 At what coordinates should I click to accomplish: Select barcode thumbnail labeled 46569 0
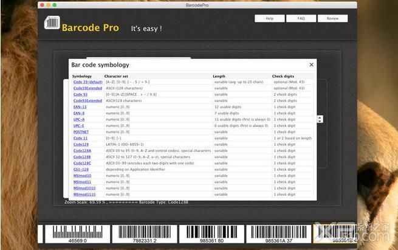(77, 234)
